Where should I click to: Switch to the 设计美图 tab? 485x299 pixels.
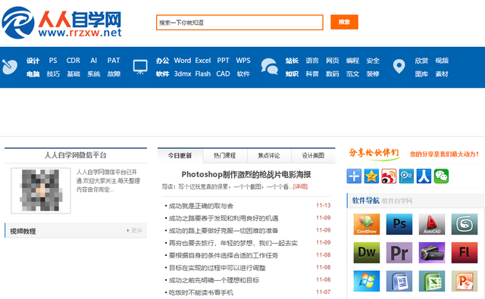313,156
